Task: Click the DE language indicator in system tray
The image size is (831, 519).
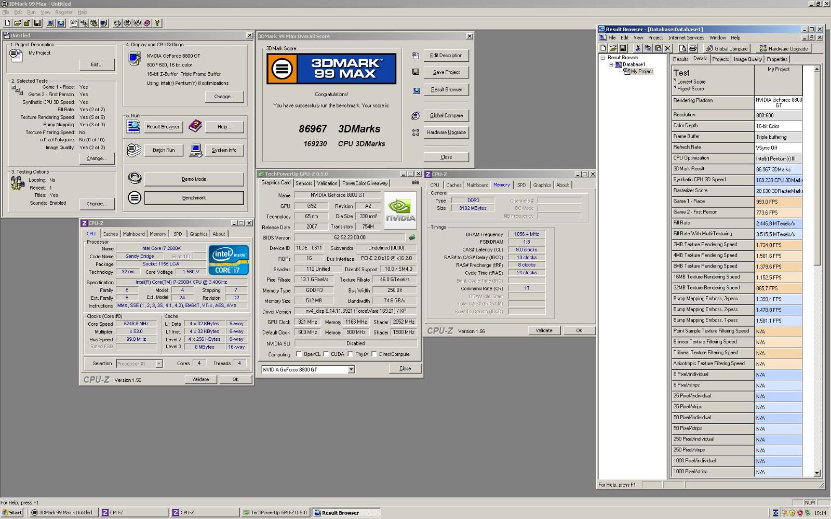Action: 775,513
